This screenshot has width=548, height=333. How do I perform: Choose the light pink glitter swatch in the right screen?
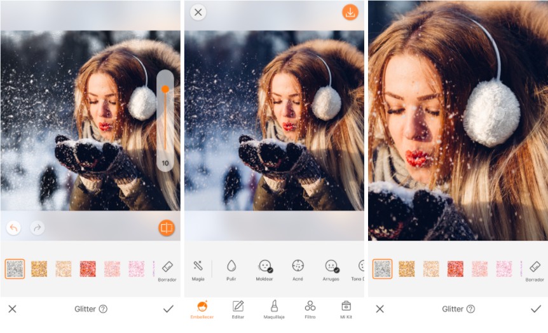point(480,269)
